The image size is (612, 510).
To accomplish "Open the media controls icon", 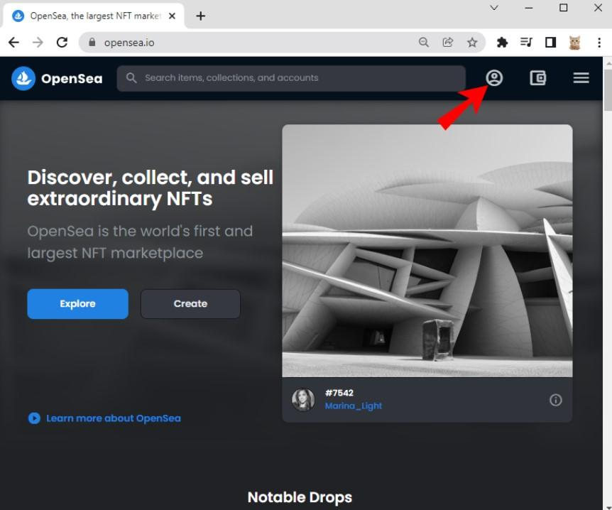I will 526,42.
